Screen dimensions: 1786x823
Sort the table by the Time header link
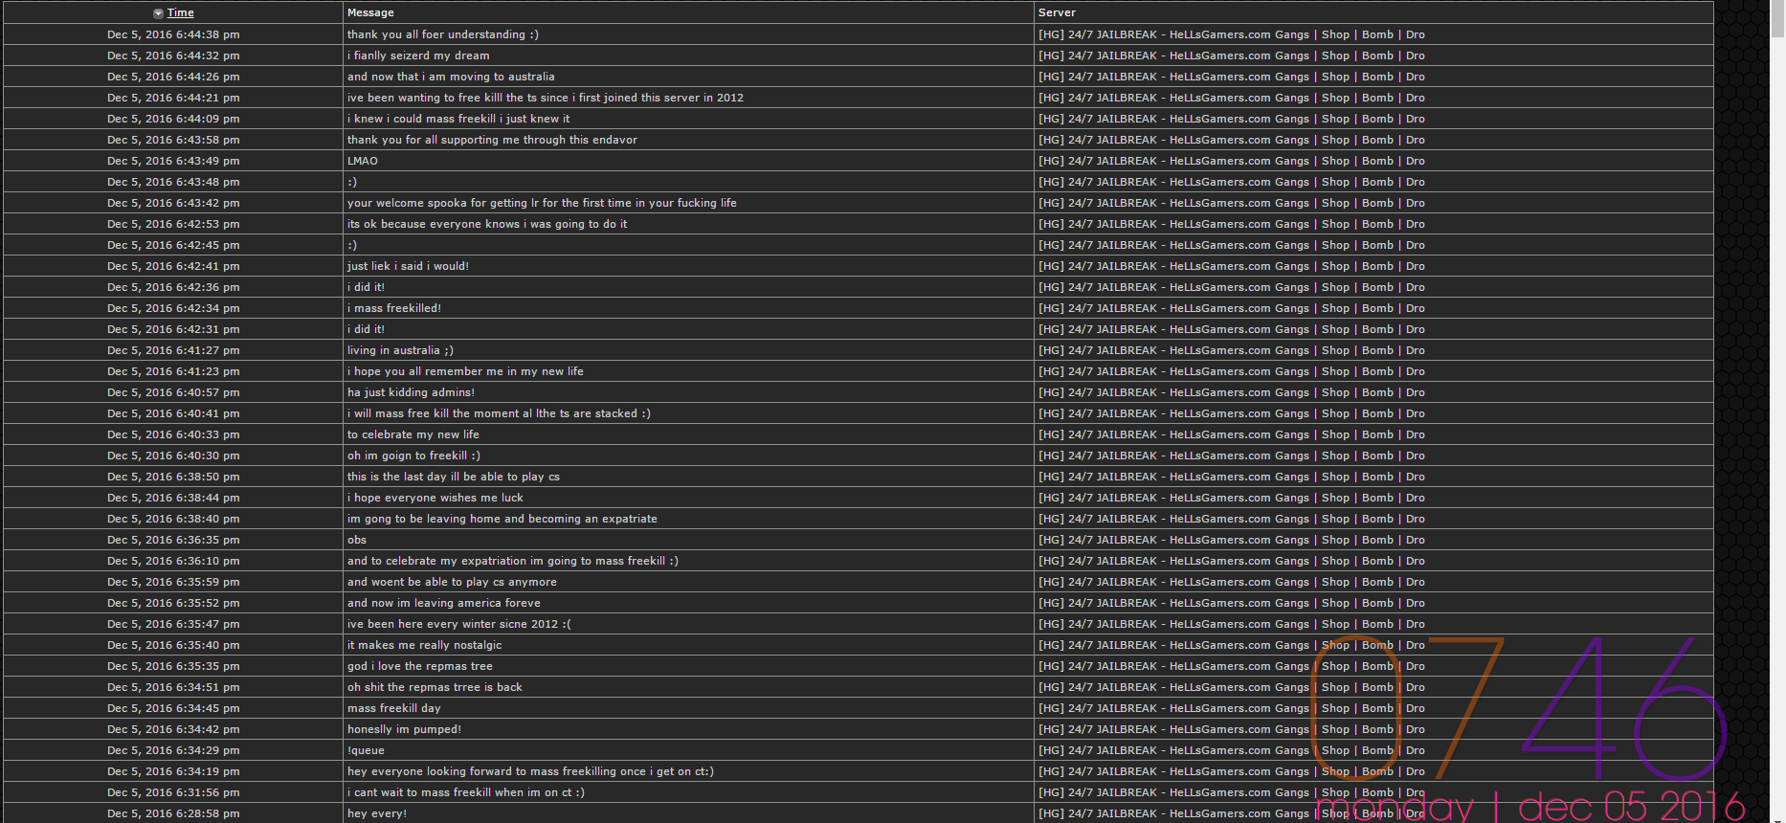(x=181, y=13)
